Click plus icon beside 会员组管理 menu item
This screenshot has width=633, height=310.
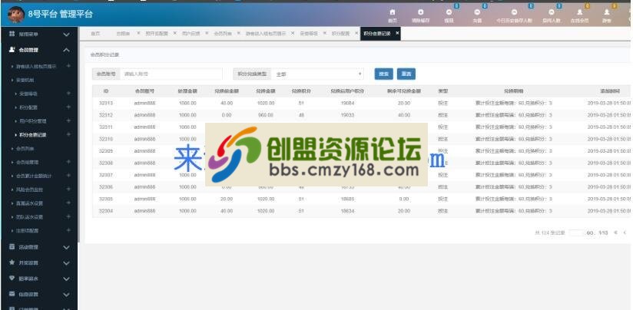point(68,162)
